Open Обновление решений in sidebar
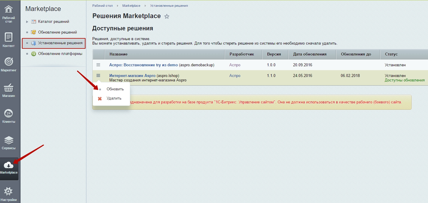 (57, 32)
